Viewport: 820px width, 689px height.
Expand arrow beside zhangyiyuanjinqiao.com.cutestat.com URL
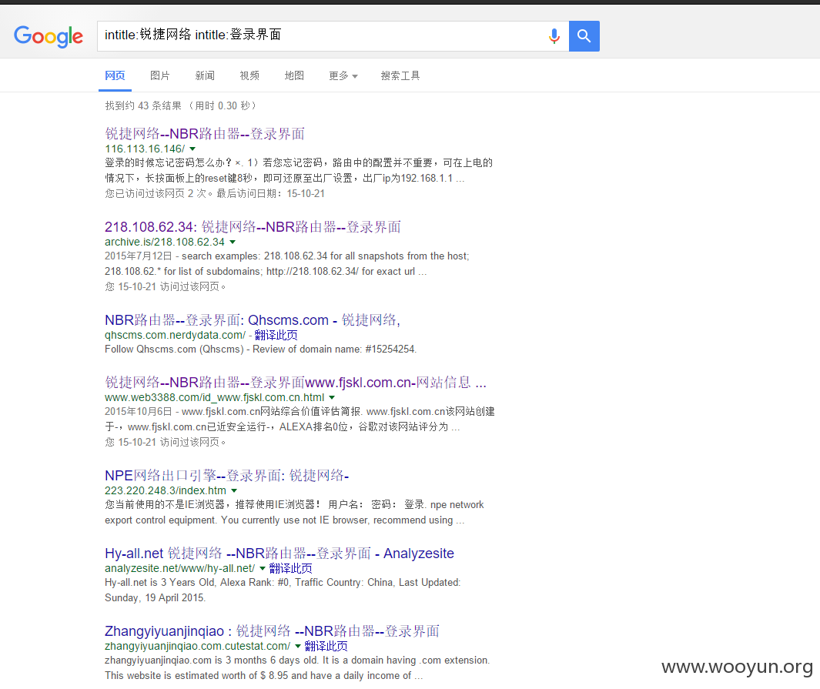298,647
